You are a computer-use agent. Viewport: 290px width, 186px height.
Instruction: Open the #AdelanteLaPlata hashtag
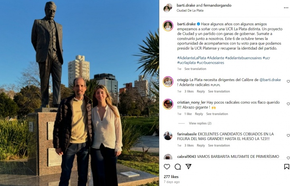191,58
